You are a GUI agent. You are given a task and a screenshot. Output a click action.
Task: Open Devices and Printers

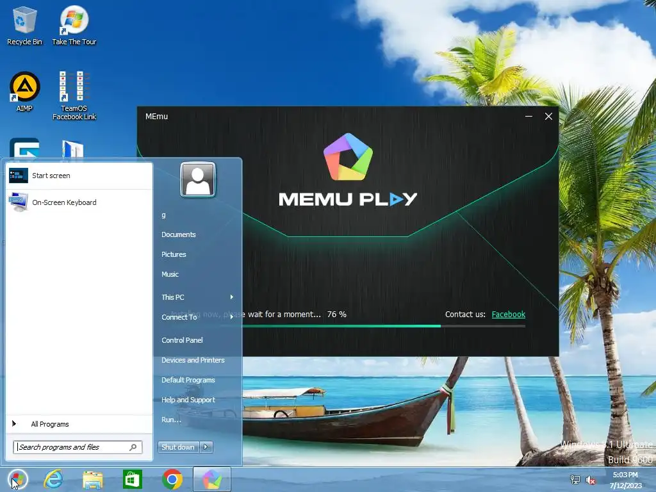193,360
